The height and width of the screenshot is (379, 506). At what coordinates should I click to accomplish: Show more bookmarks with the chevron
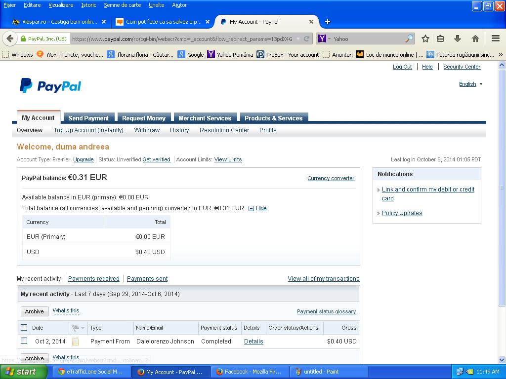(501, 54)
